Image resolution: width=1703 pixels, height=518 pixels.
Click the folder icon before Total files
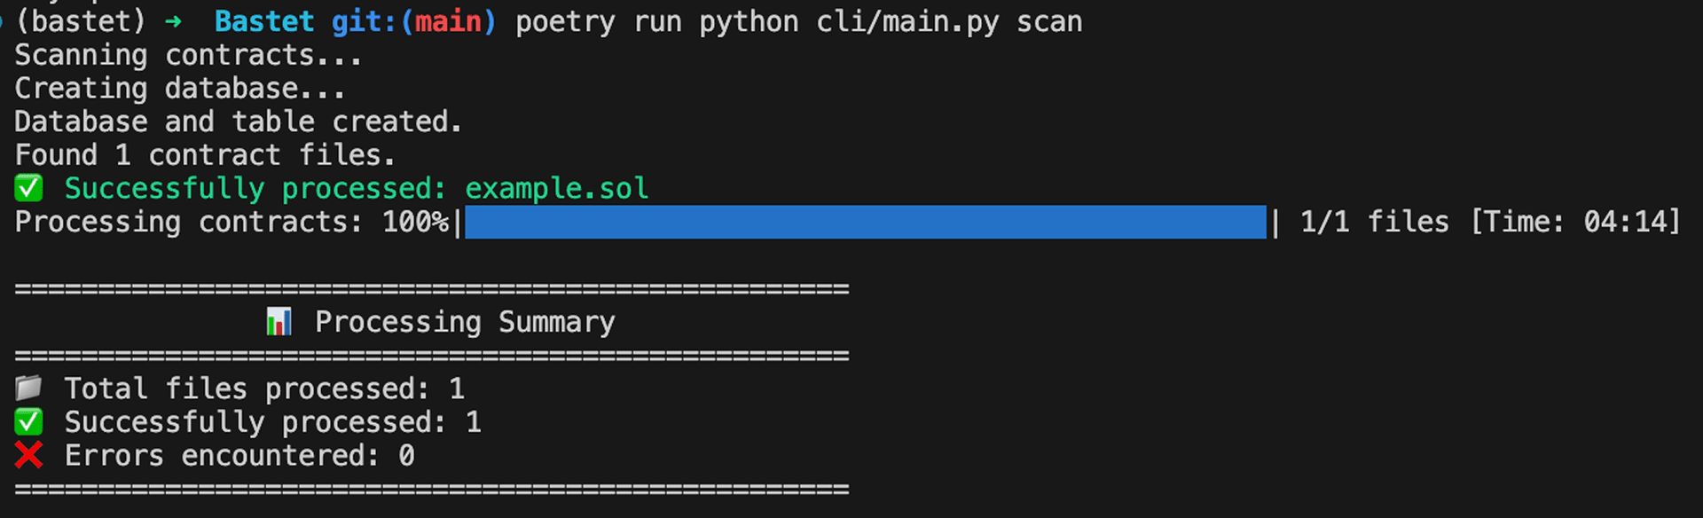click(28, 388)
